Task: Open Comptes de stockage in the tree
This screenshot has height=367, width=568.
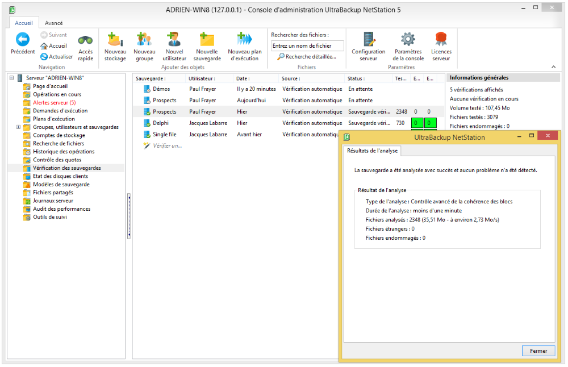Action: [59, 135]
